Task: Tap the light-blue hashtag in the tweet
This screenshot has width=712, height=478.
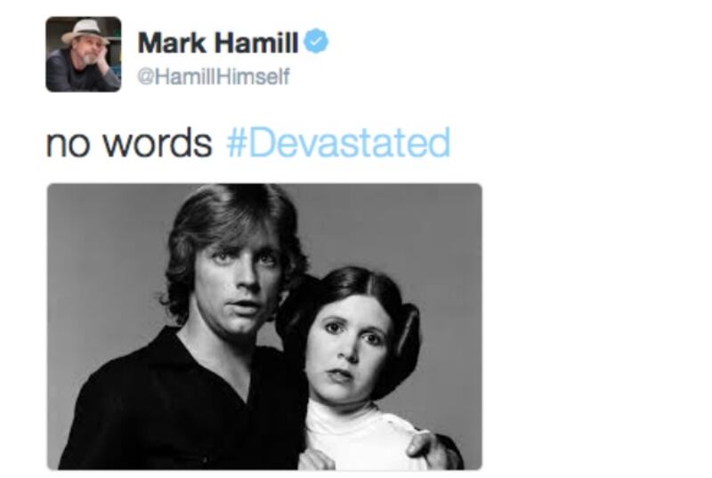Action: pyautogui.click(x=338, y=142)
